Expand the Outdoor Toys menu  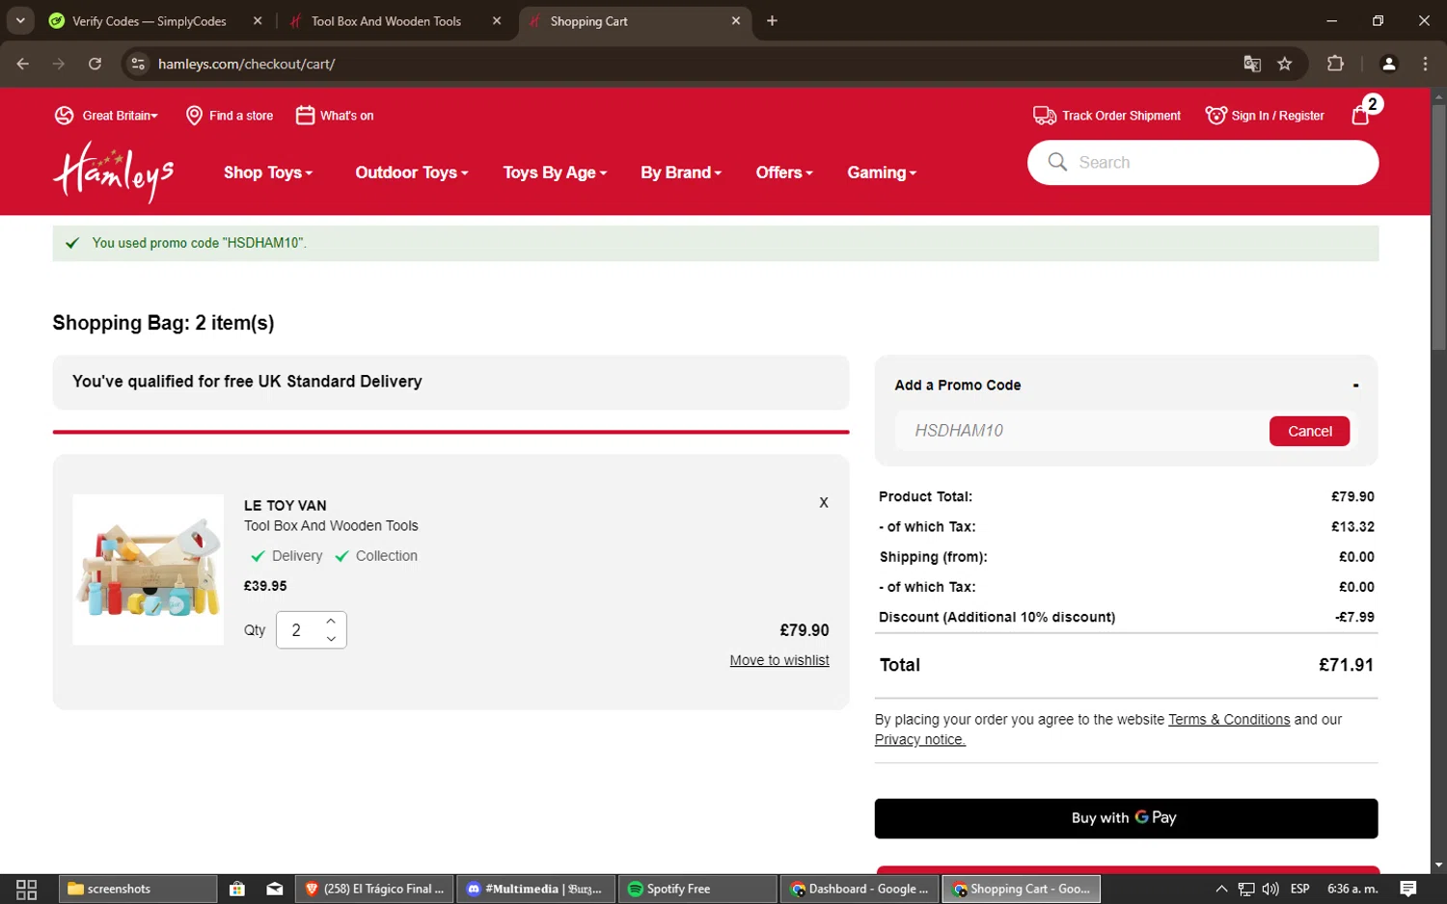click(x=412, y=173)
